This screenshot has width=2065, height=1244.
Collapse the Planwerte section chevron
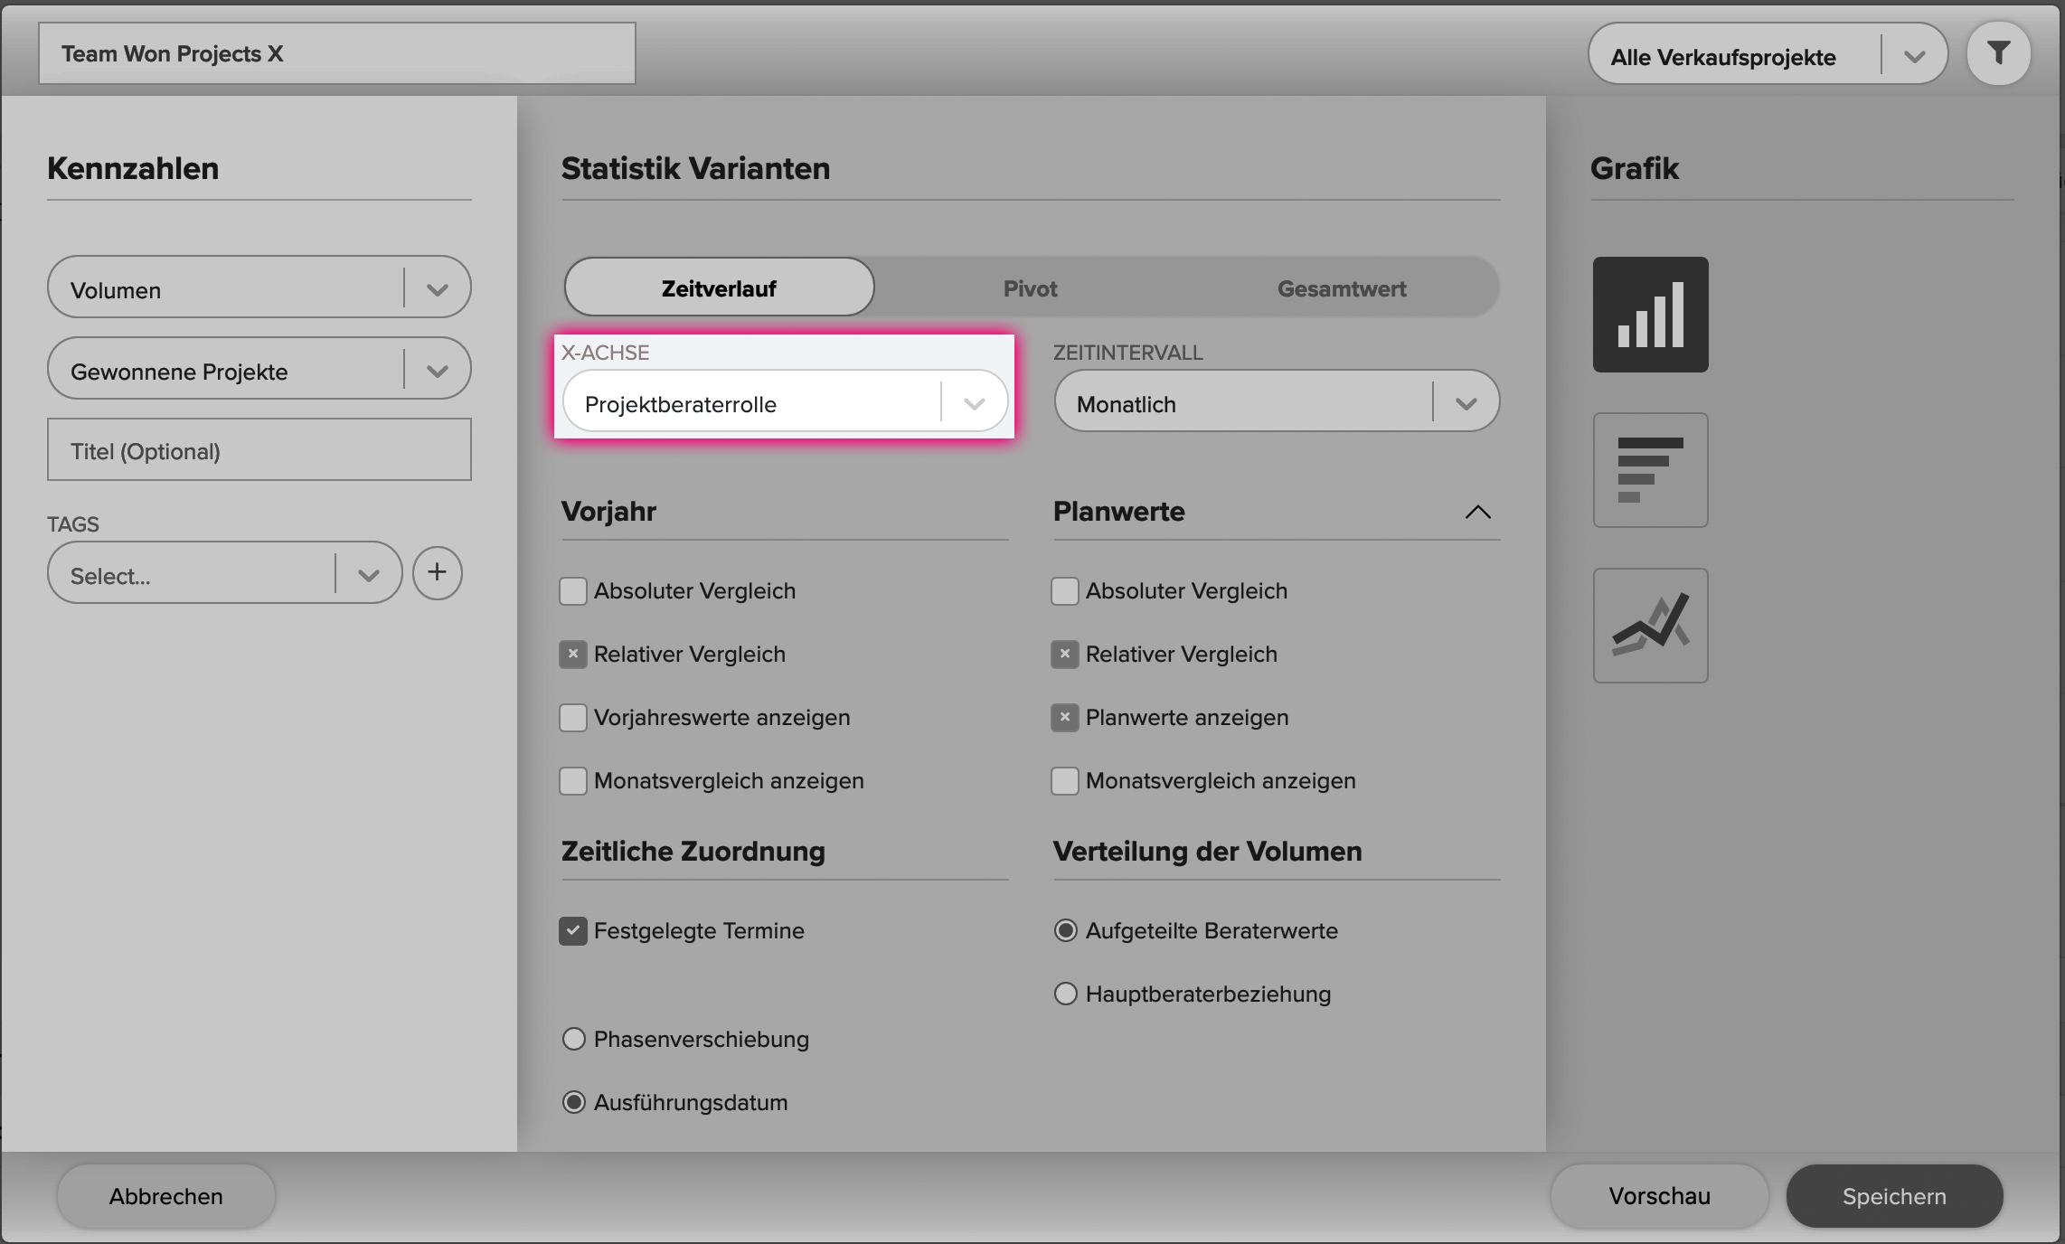tap(1477, 512)
